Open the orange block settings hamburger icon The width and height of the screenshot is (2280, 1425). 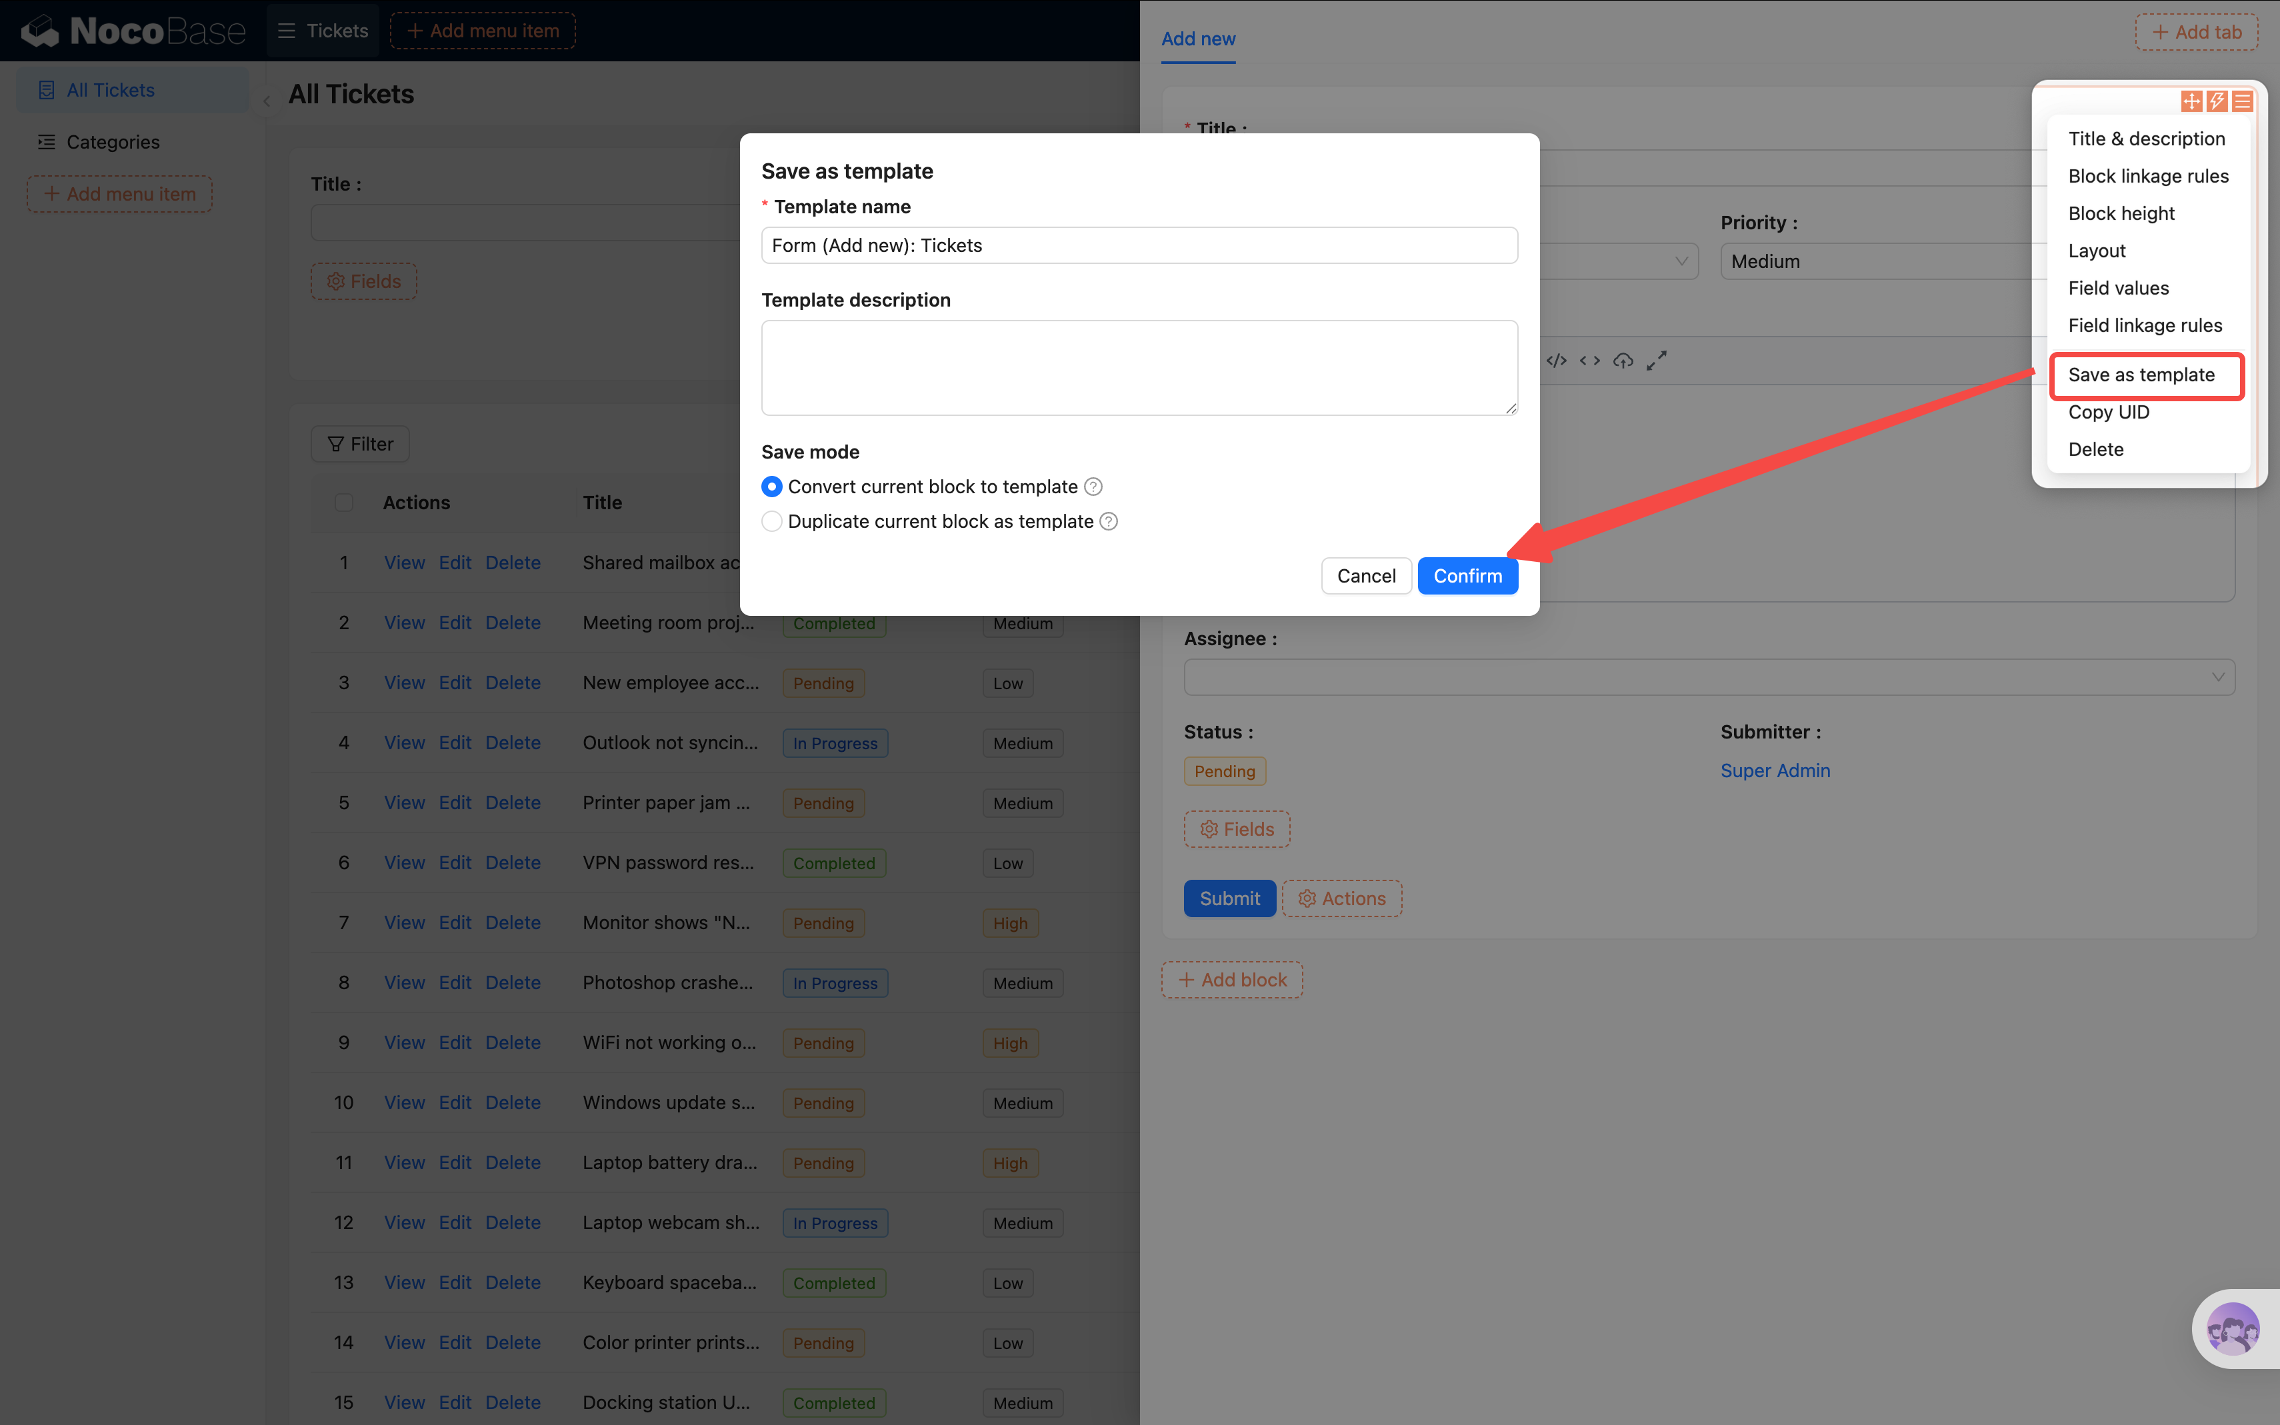click(2242, 101)
